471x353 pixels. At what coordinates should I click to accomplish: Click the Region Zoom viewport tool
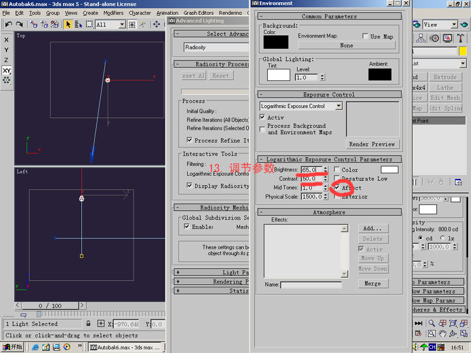(432, 333)
